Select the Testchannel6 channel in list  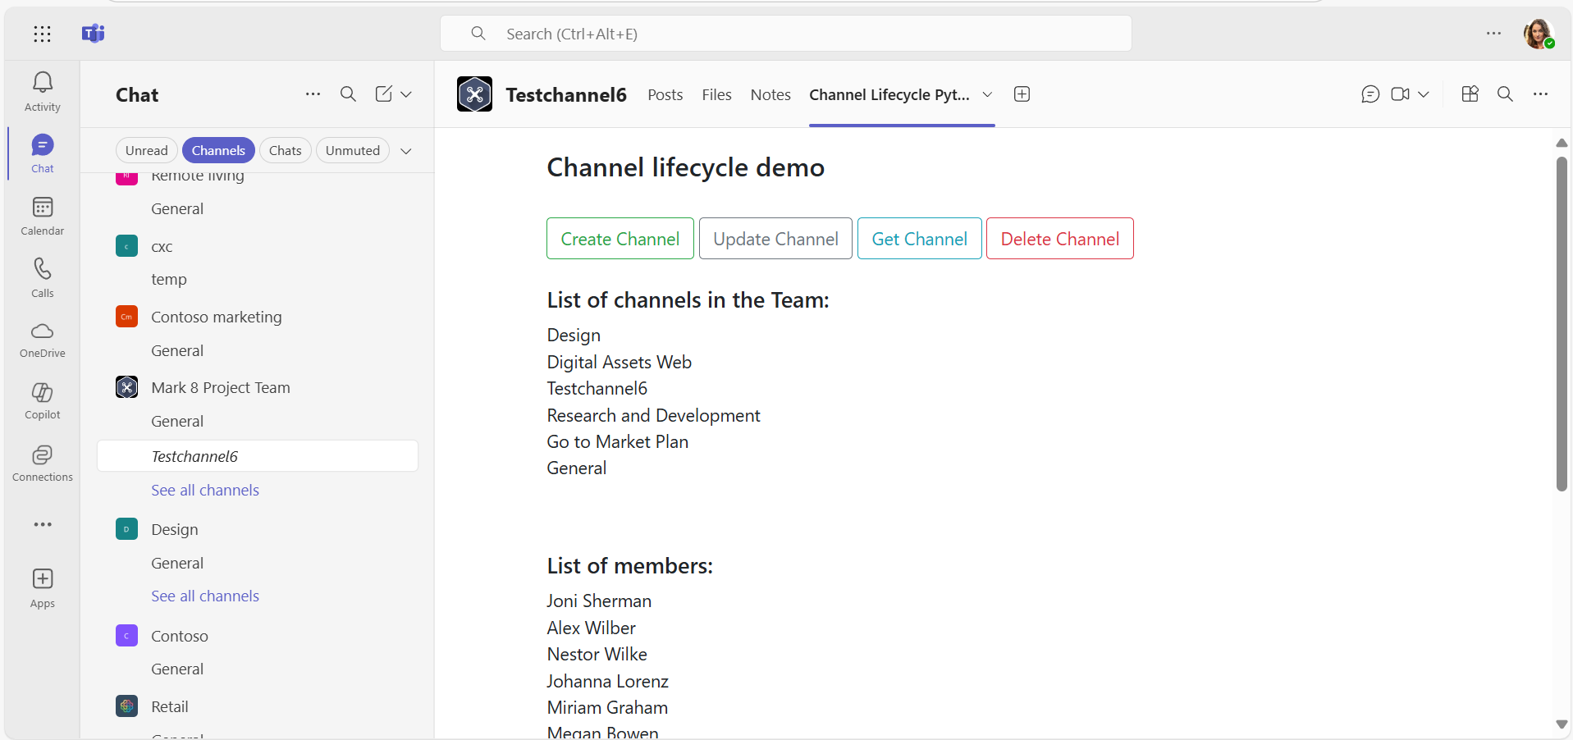point(258,456)
